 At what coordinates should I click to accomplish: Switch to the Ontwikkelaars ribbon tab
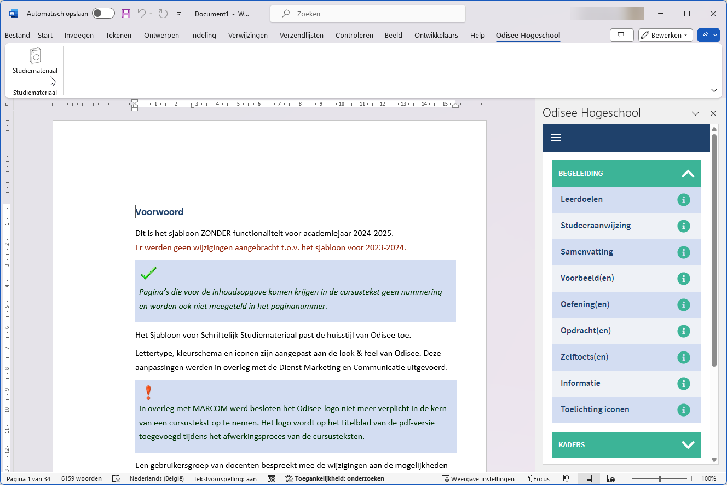coord(436,35)
